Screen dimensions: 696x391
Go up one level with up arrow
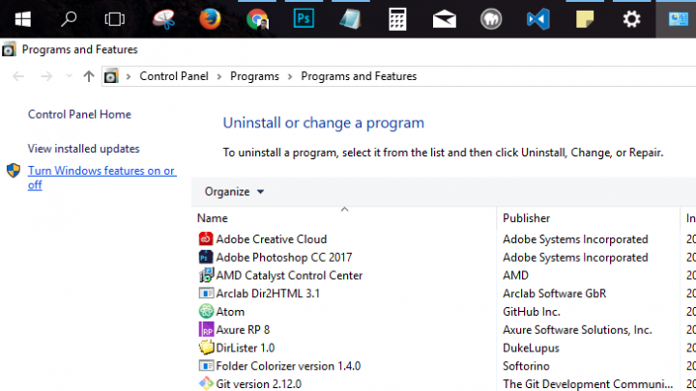click(x=89, y=76)
